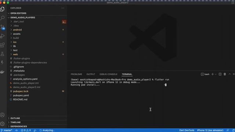235x132 pixels.
Task: Split the terminal panel
Action: pyautogui.click(x=220, y=74)
